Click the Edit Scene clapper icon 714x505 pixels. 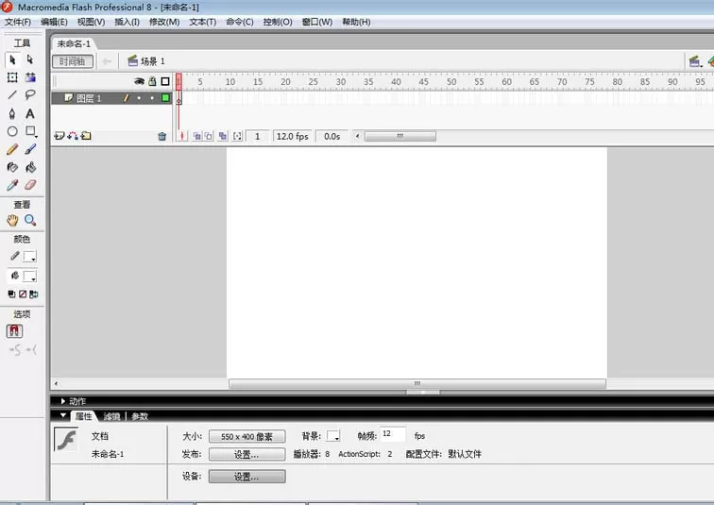[x=694, y=61]
